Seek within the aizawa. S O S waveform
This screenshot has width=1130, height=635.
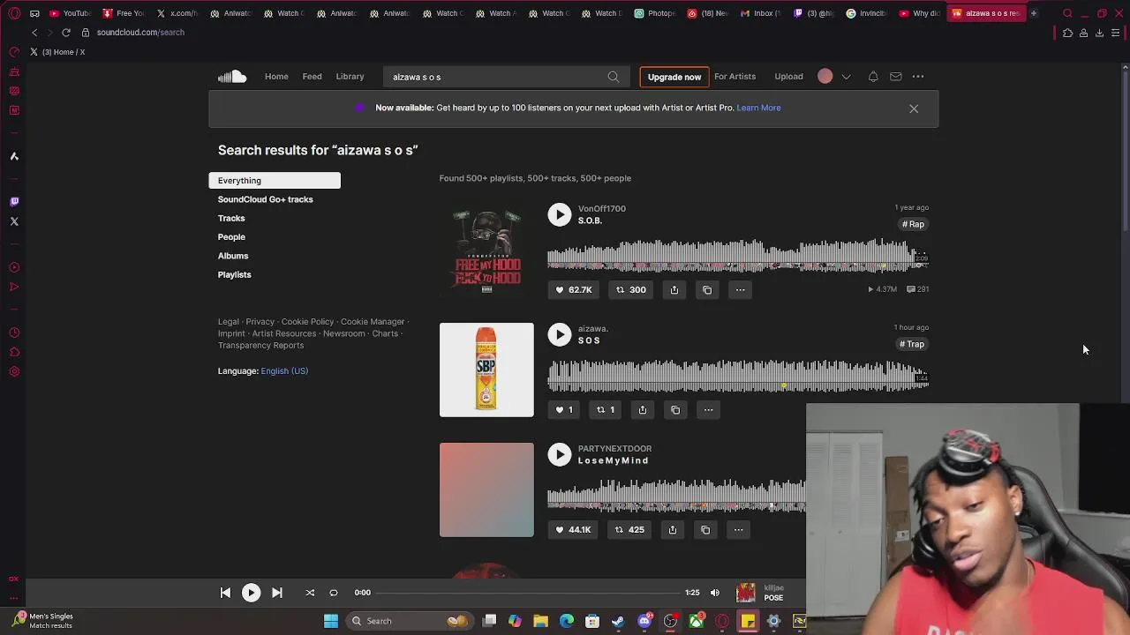(738, 375)
